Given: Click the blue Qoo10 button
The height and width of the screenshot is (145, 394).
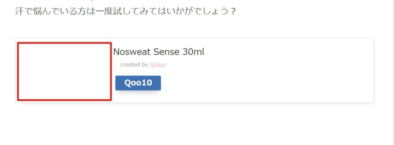Looking at the screenshot, I should [x=138, y=83].
